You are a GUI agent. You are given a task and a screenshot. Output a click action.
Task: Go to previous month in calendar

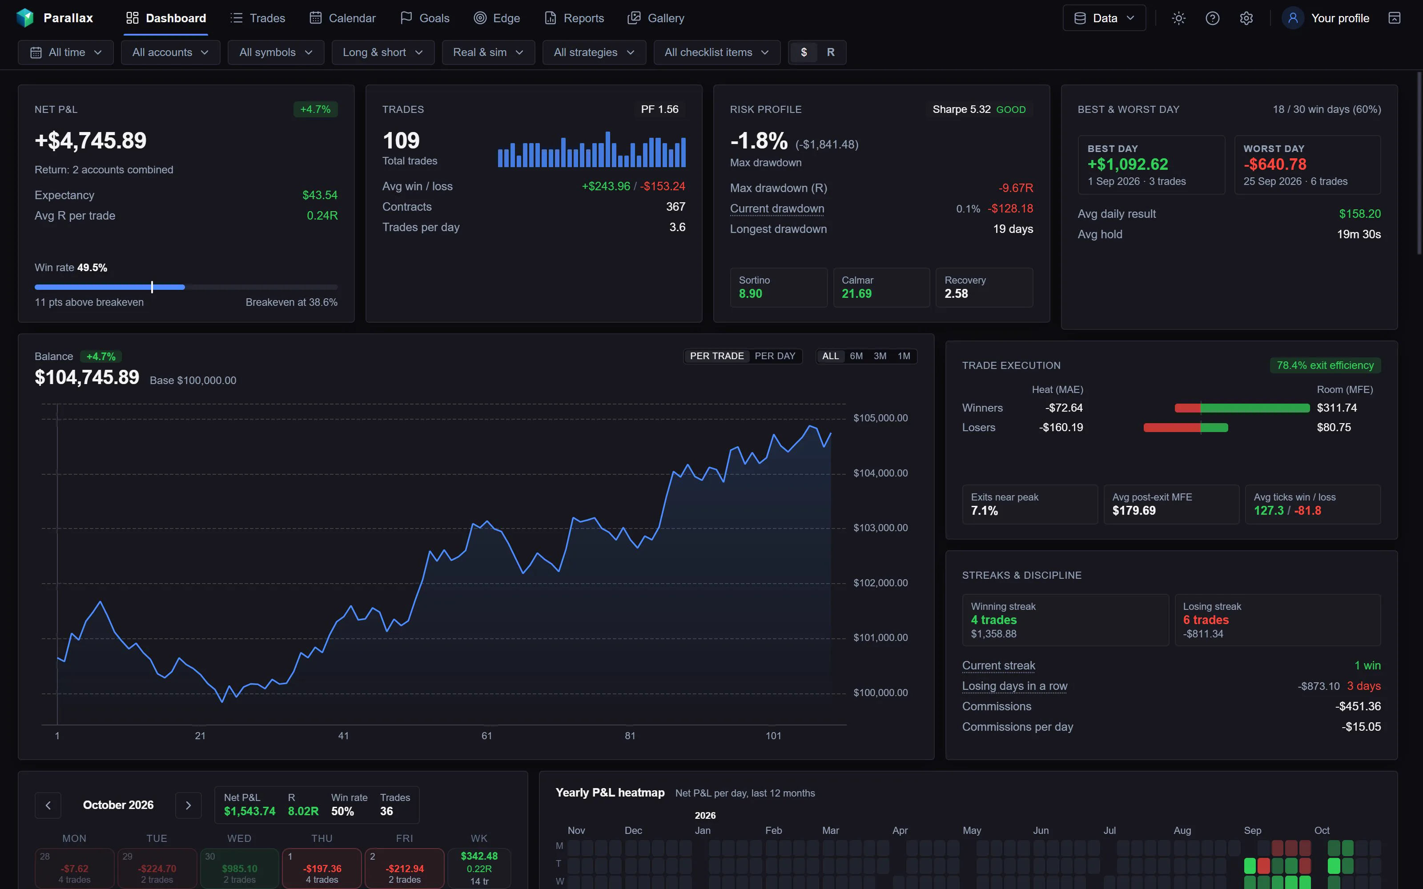(x=48, y=805)
